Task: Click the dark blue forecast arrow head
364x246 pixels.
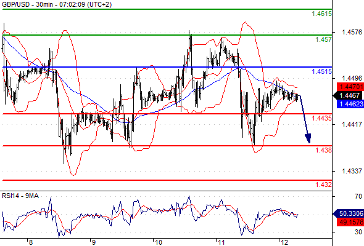Action: 308,138
